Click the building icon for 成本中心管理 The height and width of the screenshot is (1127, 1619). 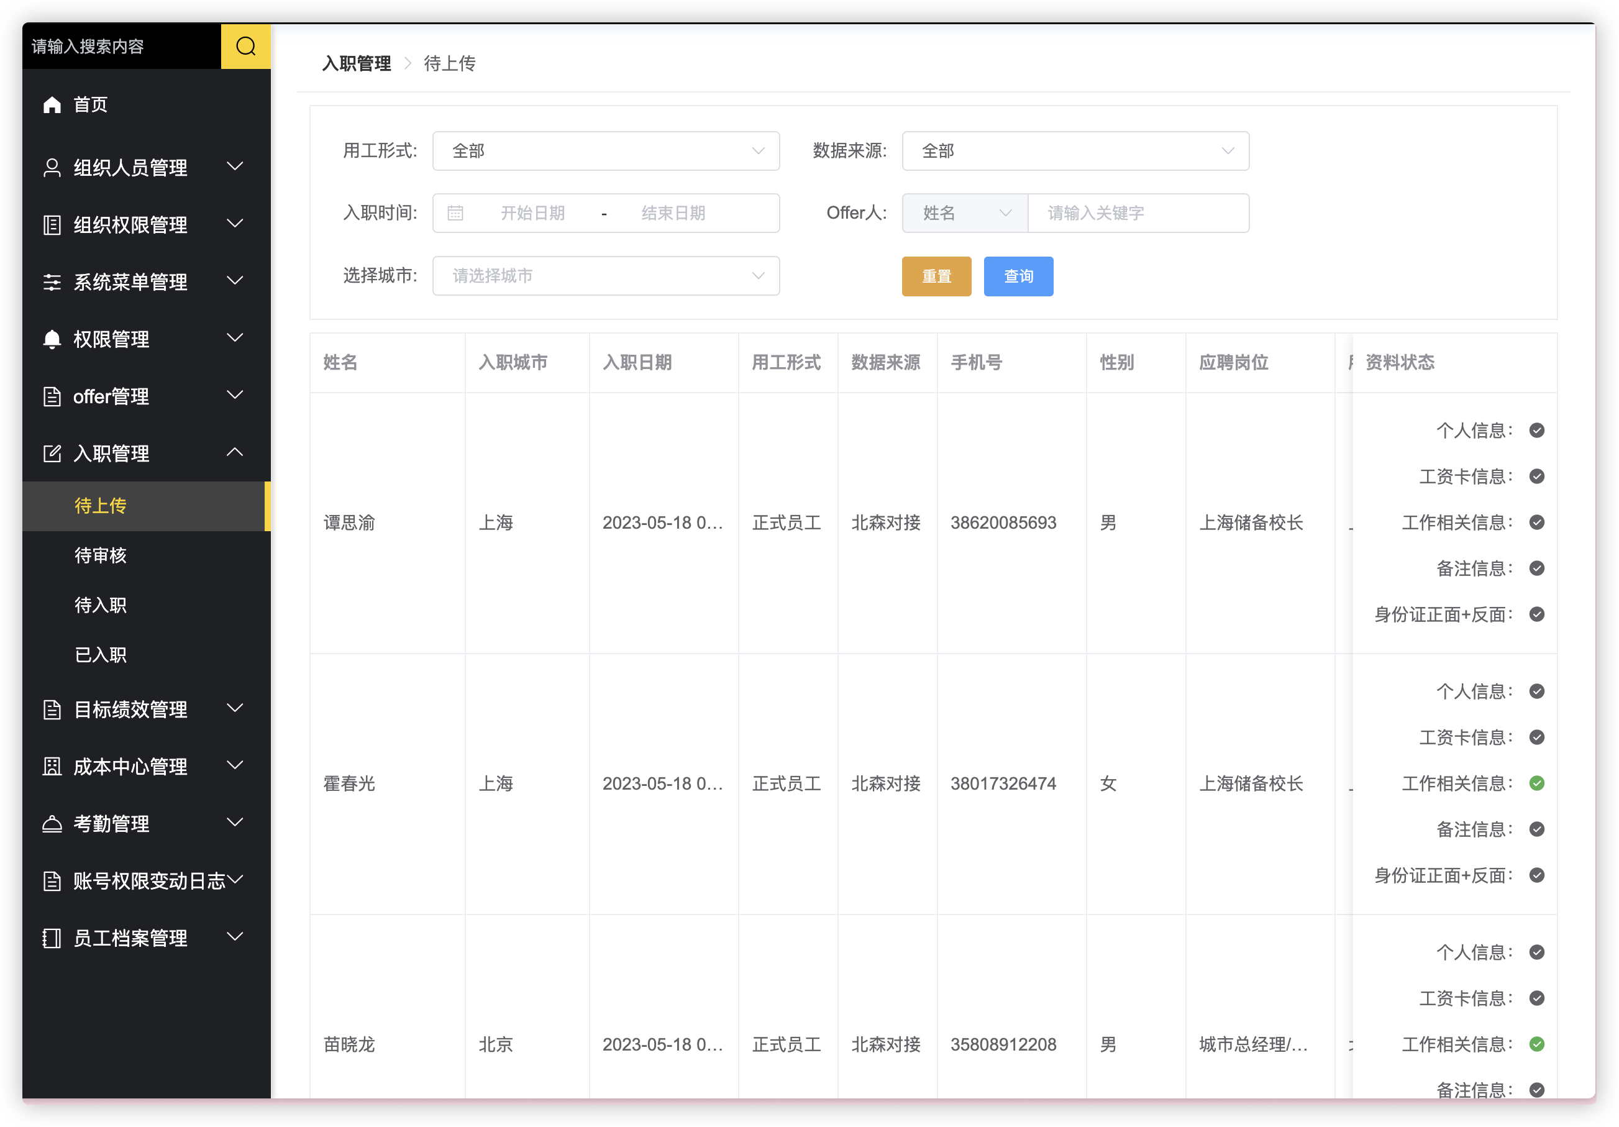[52, 766]
